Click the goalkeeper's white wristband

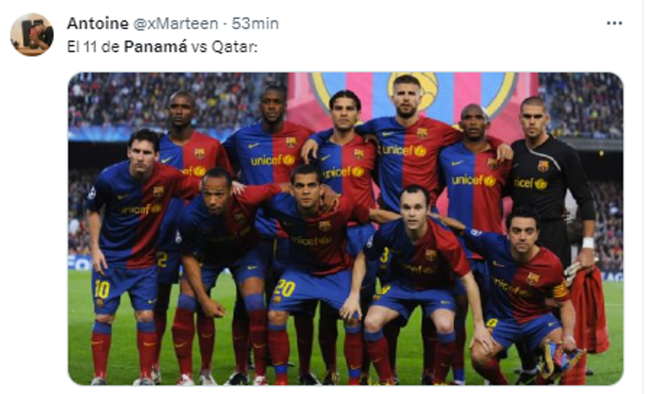588,243
